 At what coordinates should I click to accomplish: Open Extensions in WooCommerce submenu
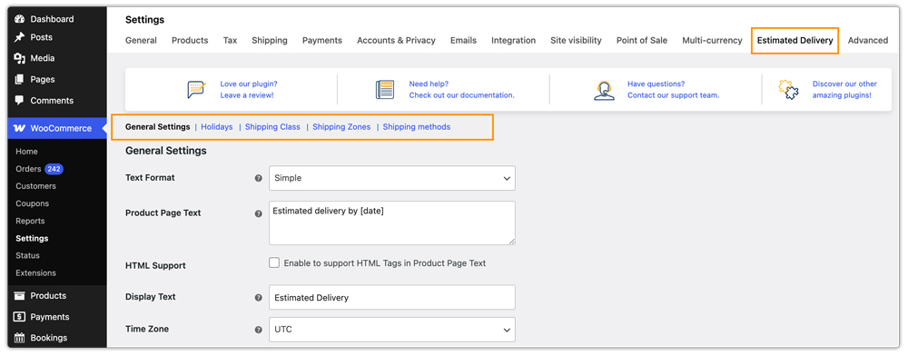click(36, 273)
